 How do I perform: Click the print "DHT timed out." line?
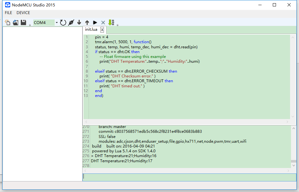pyautogui.click(x=122, y=86)
